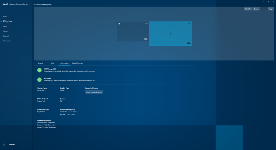
Task: Click the Connected Displays heading
Action: click(x=43, y=5)
